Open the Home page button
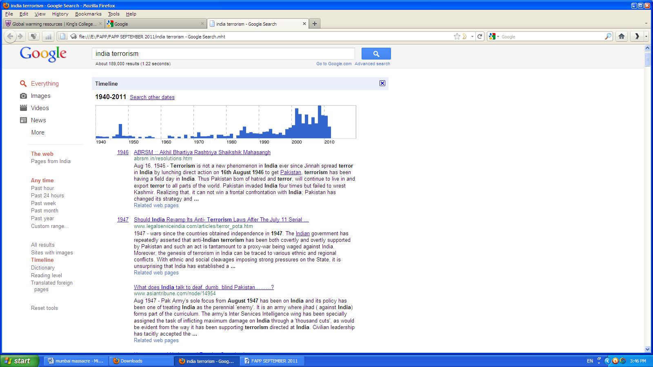Screen dimensions: 653x367 (622, 36)
